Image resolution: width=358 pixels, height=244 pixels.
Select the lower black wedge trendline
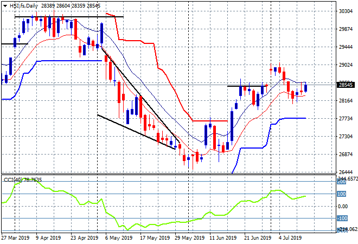point(136,132)
